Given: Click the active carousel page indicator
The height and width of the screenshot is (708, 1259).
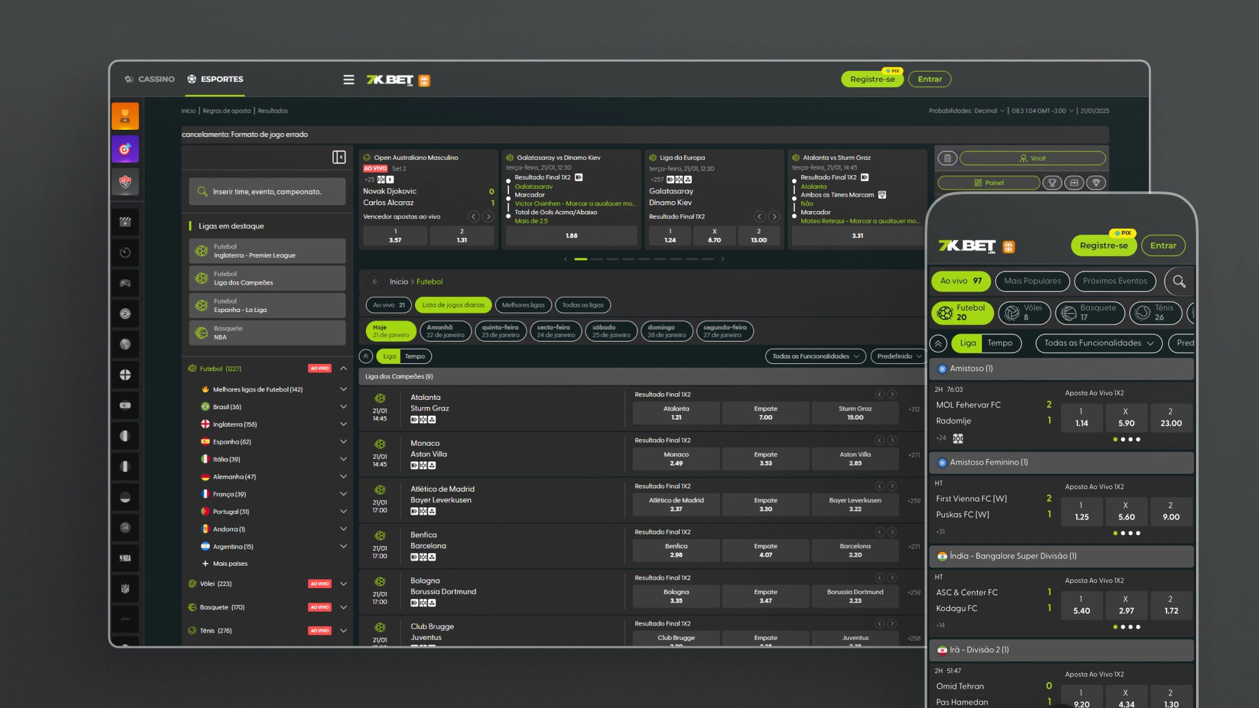Looking at the screenshot, I should click(581, 260).
